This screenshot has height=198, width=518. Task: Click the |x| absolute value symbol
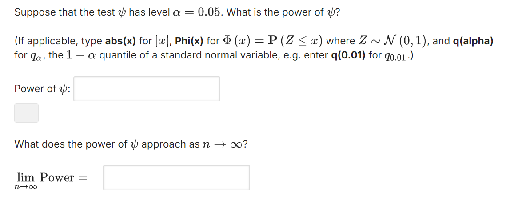click(x=162, y=41)
